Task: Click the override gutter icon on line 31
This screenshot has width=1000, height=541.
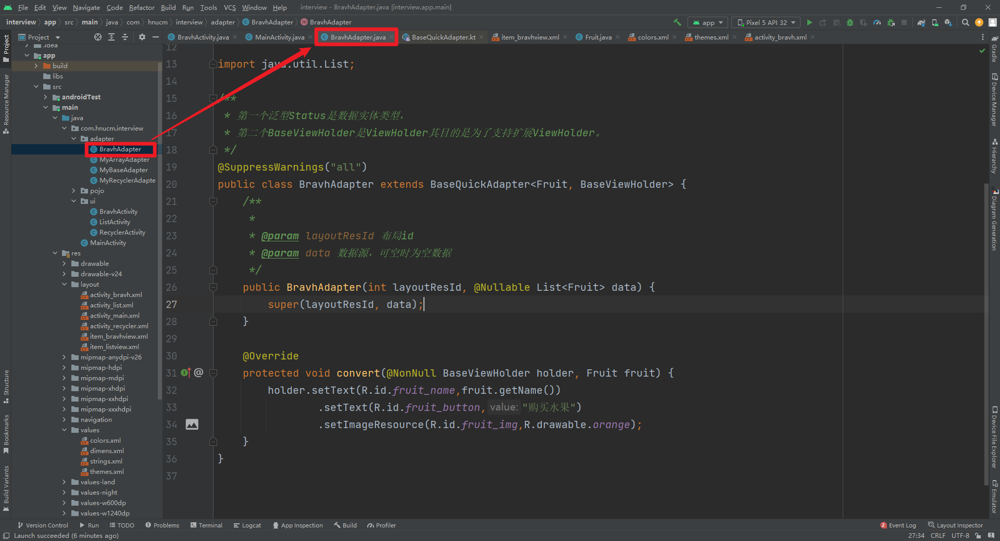Action: point(185,372)
